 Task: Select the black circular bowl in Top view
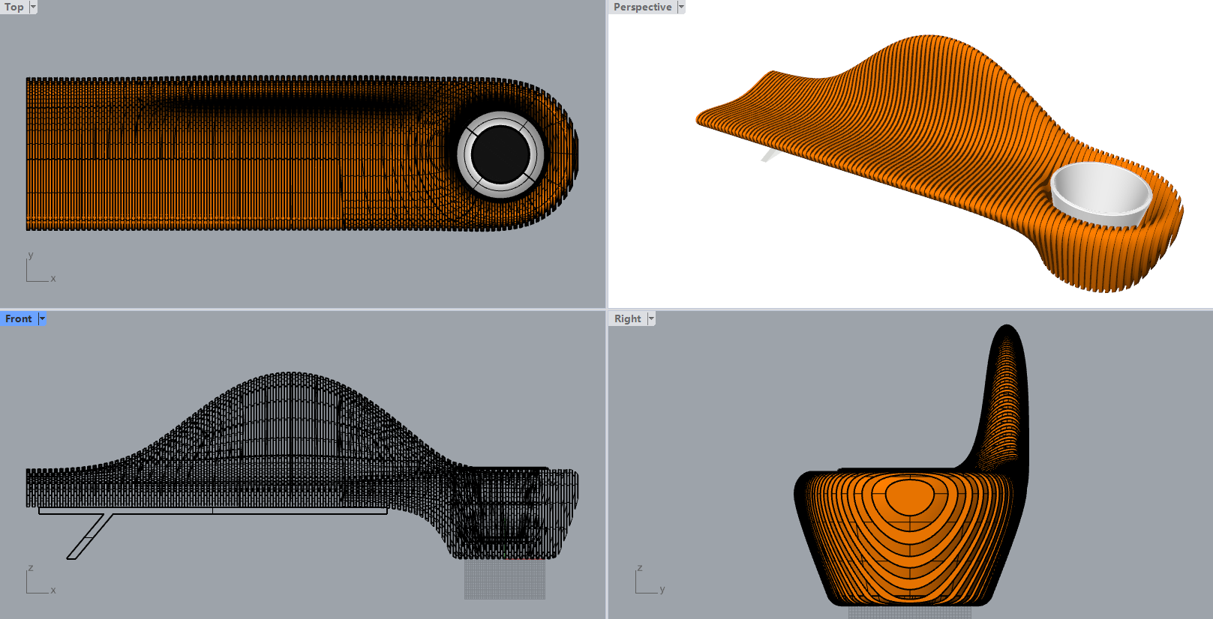click(x=500, y=155)
